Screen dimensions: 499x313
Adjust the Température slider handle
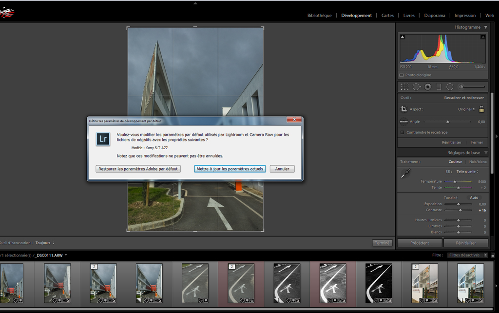click(455, 181)
